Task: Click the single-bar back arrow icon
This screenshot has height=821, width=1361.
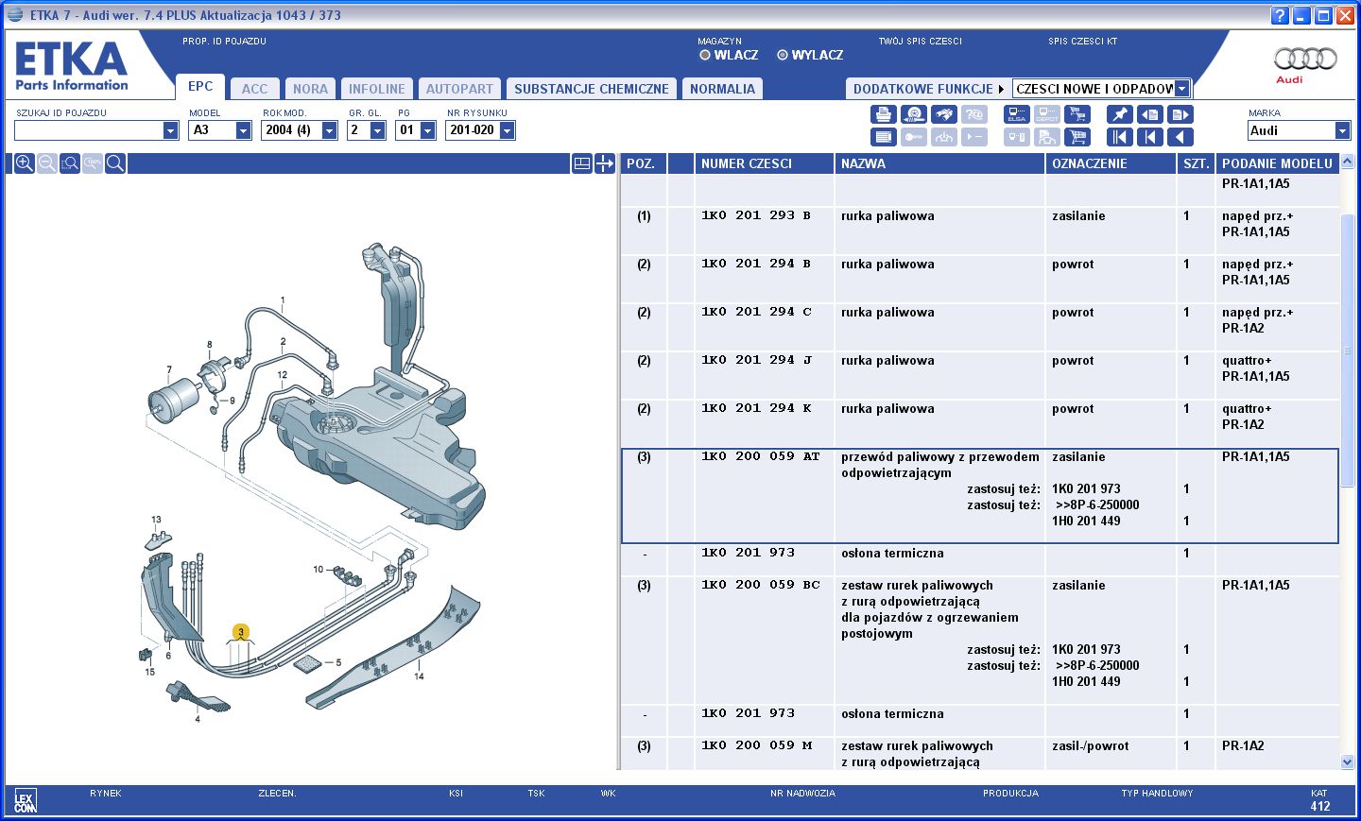Action: click(x=1149, y=137)
